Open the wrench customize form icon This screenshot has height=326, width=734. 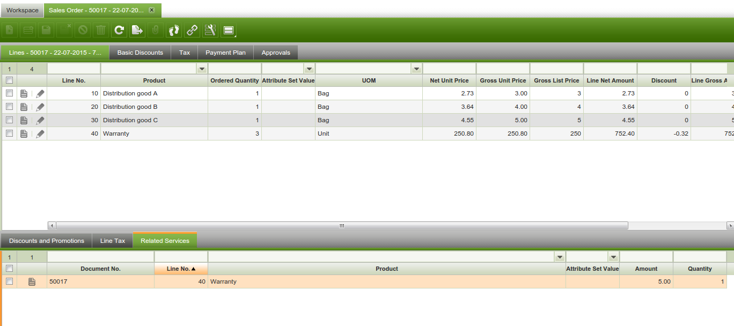[210, 31]
